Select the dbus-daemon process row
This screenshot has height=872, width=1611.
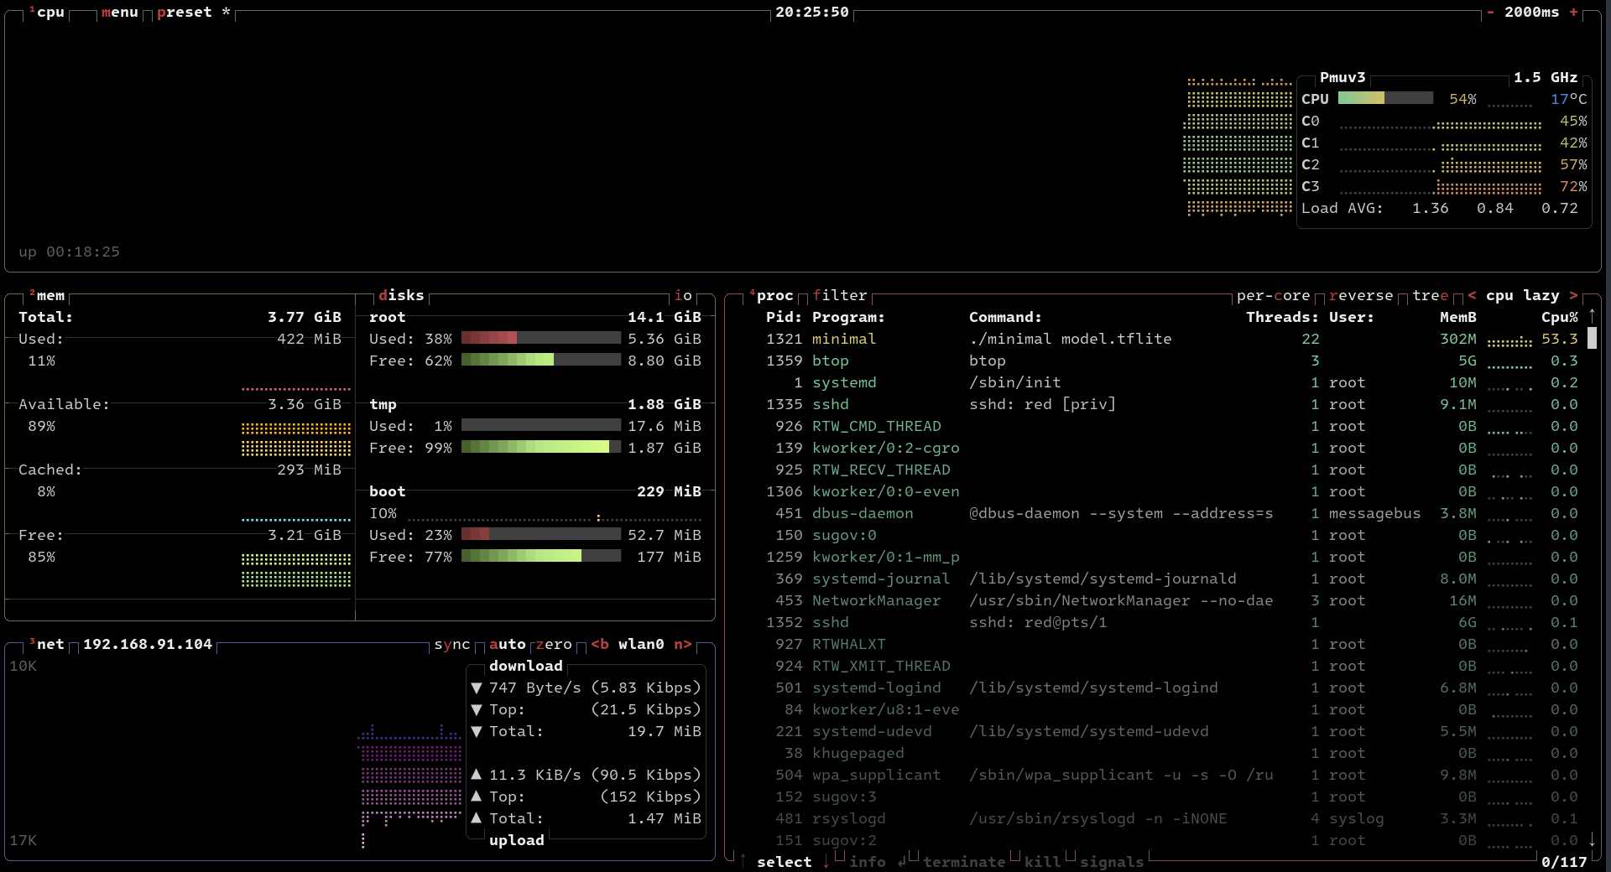pos(1172,514)
